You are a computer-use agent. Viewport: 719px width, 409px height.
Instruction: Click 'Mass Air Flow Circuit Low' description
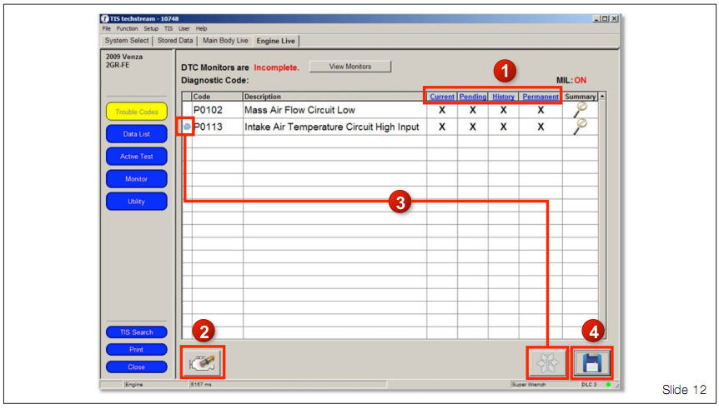pyautogui.click(x=299, y=110)
